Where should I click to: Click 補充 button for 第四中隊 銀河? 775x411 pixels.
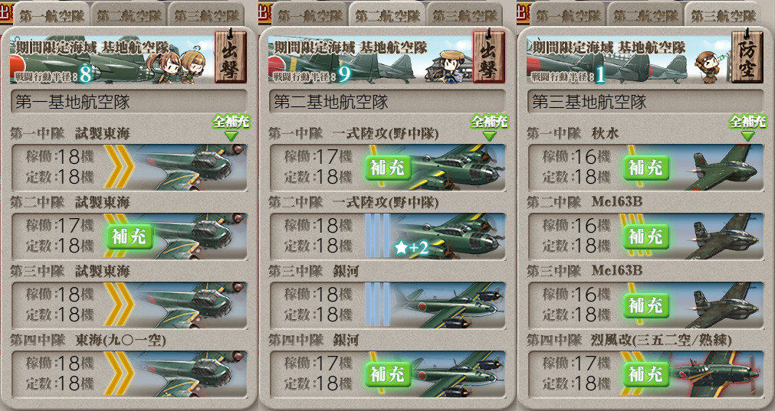coord(388,374)
